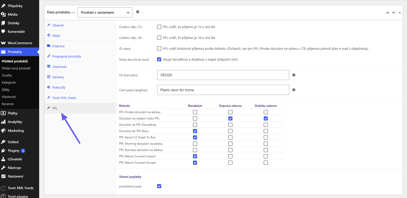Click the Celní popis (anglicky) input field

point(223,90)
